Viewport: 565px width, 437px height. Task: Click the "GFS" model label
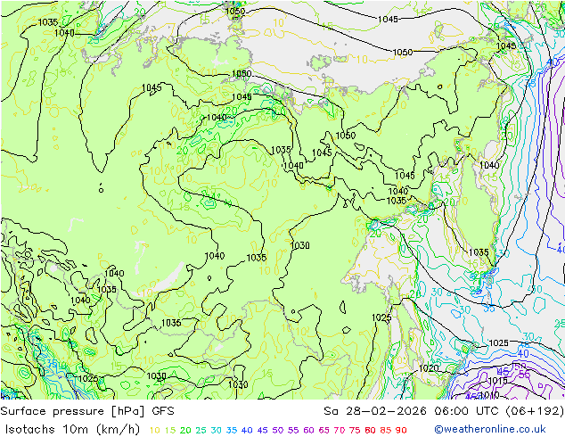click(x=163, y=411)
